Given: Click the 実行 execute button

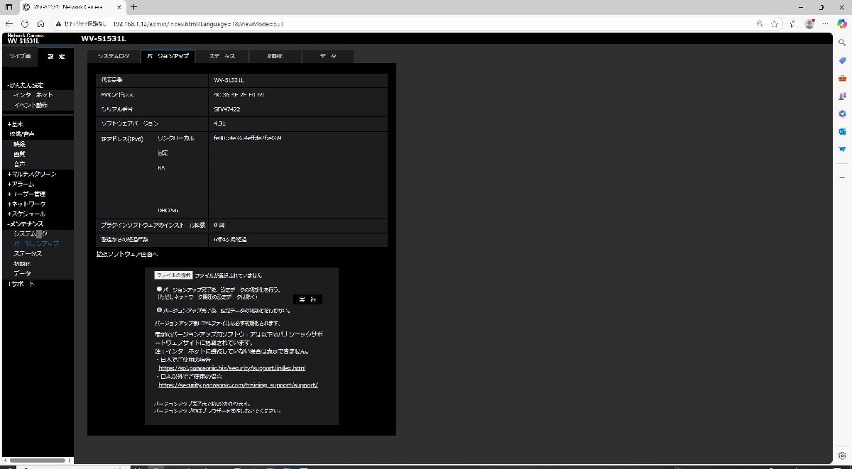Looking at the screenshot, I should [x=307, y=299].
